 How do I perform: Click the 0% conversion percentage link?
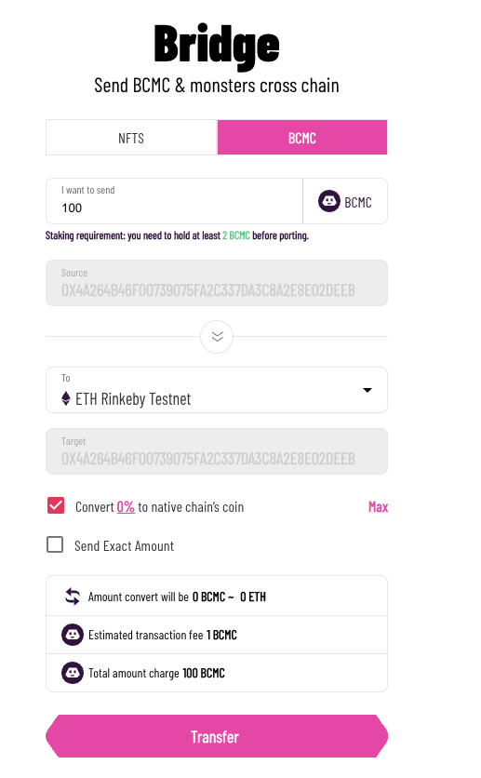click(126, 507)
